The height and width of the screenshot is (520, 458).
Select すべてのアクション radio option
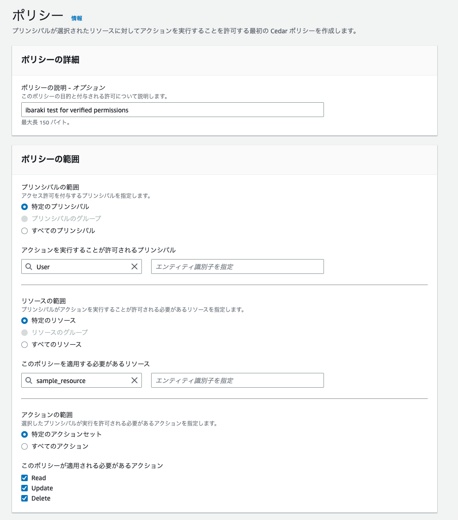24,446
